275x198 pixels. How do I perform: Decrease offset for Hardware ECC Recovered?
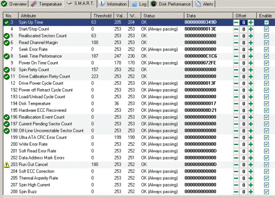[236, 111]
